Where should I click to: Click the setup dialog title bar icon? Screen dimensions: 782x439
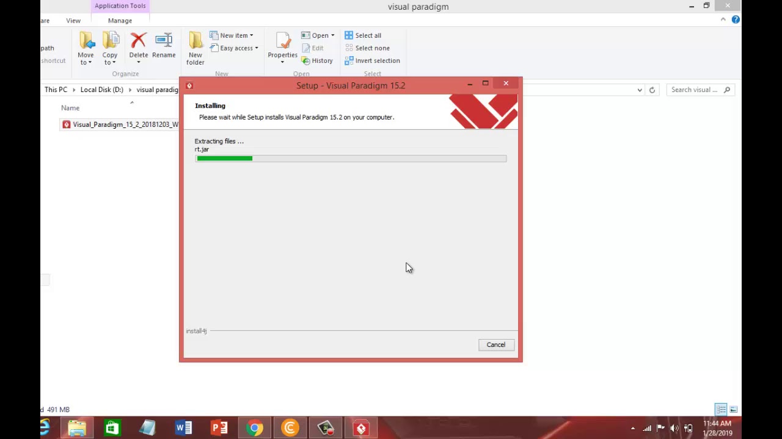189,85
